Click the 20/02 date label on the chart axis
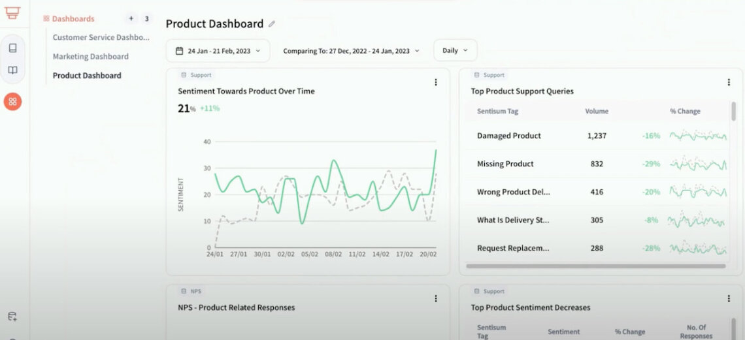This screenshot has height=340, width=745. (x=428, y=254)
